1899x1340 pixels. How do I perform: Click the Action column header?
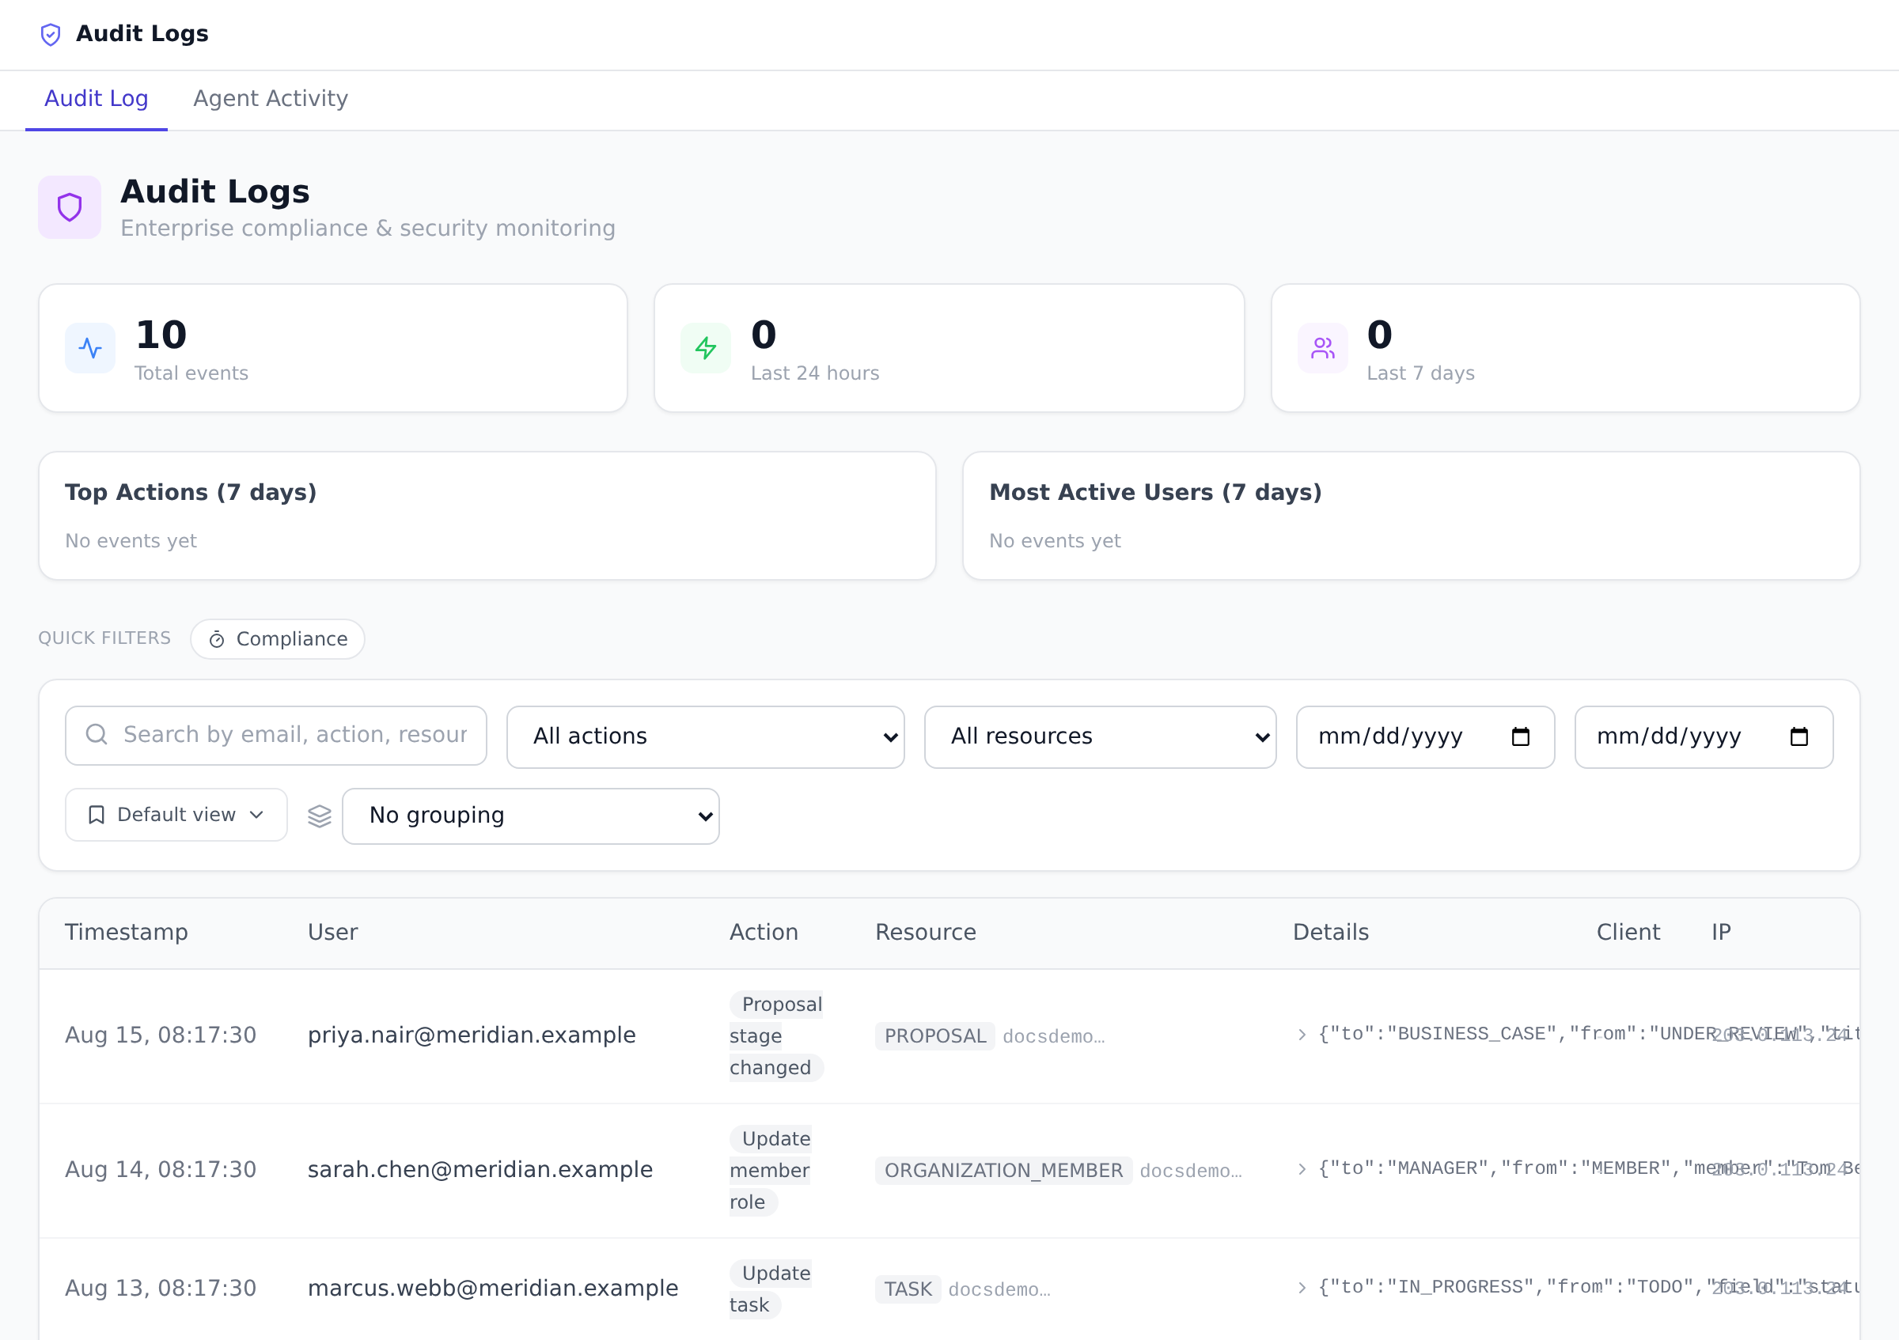(x=764, y=933)
